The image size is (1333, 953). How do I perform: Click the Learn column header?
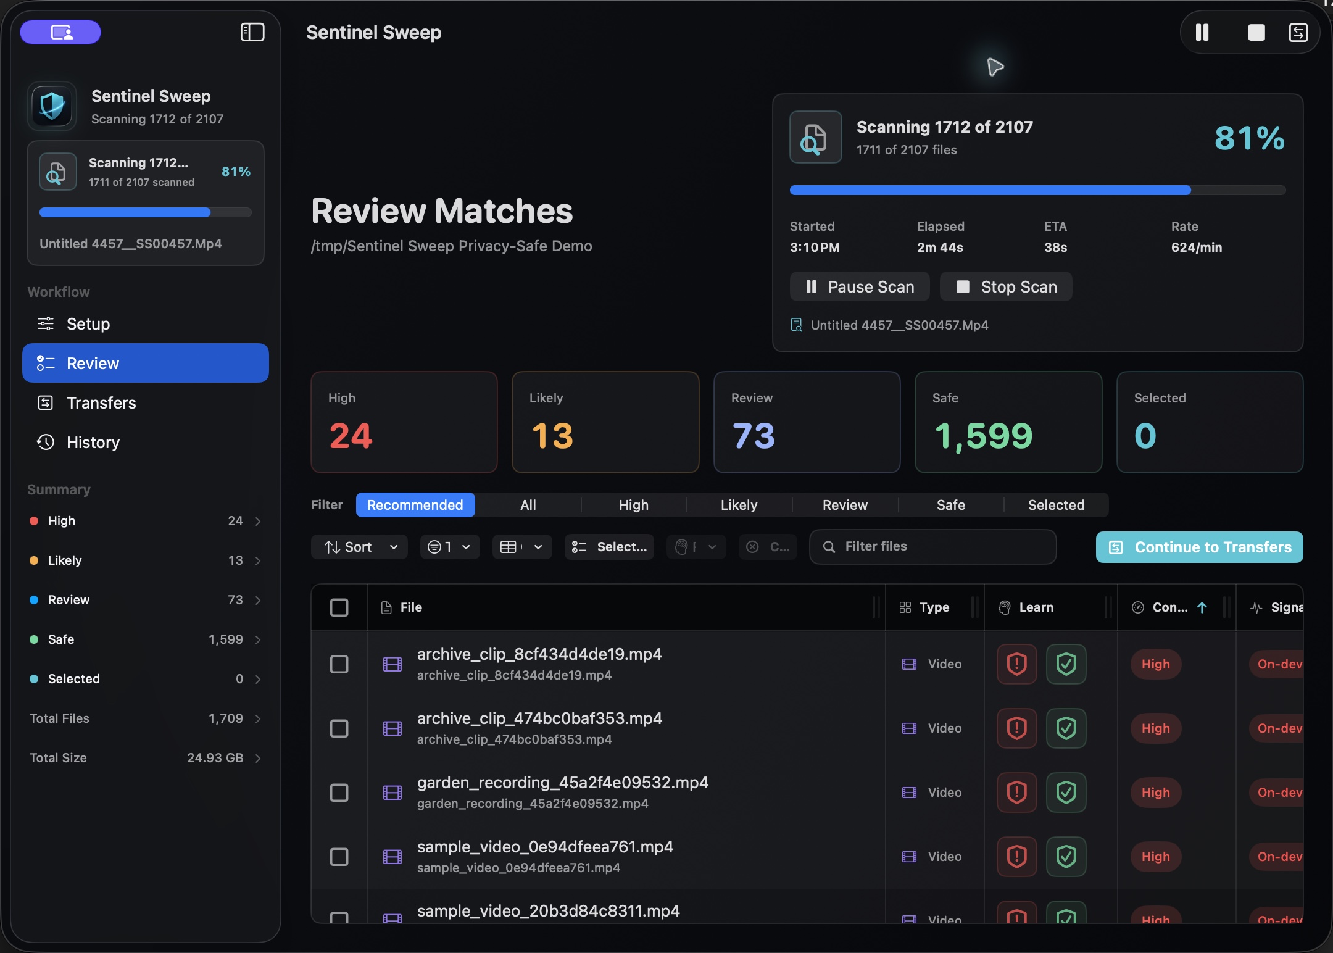coord(1050,607)
